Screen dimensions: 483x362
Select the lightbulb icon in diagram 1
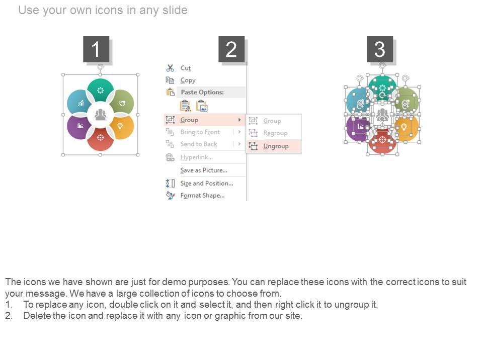[x=120, y=126]
